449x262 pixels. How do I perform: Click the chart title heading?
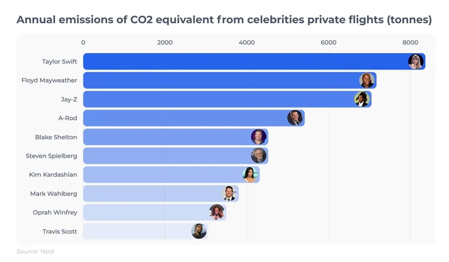pyautogui.click(x=224, y=20)
